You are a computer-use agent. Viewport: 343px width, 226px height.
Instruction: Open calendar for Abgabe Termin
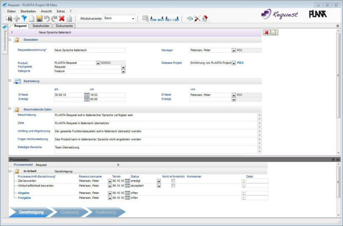pyautogui.click(x=128, y=193)
